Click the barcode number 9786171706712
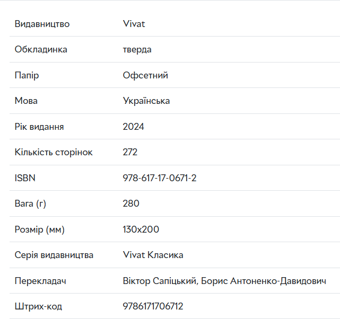Screen dimensions: 340x319 (153, 306)
